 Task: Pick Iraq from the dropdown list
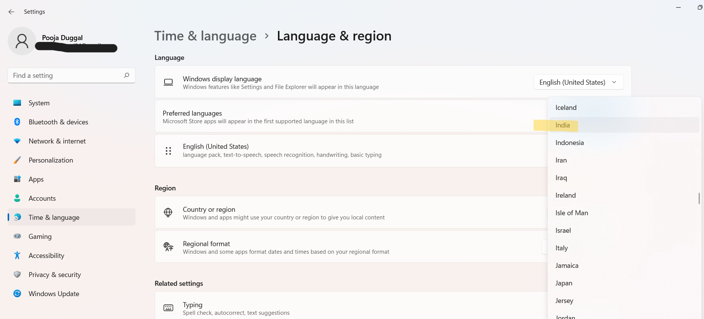(x=624, y=177)
